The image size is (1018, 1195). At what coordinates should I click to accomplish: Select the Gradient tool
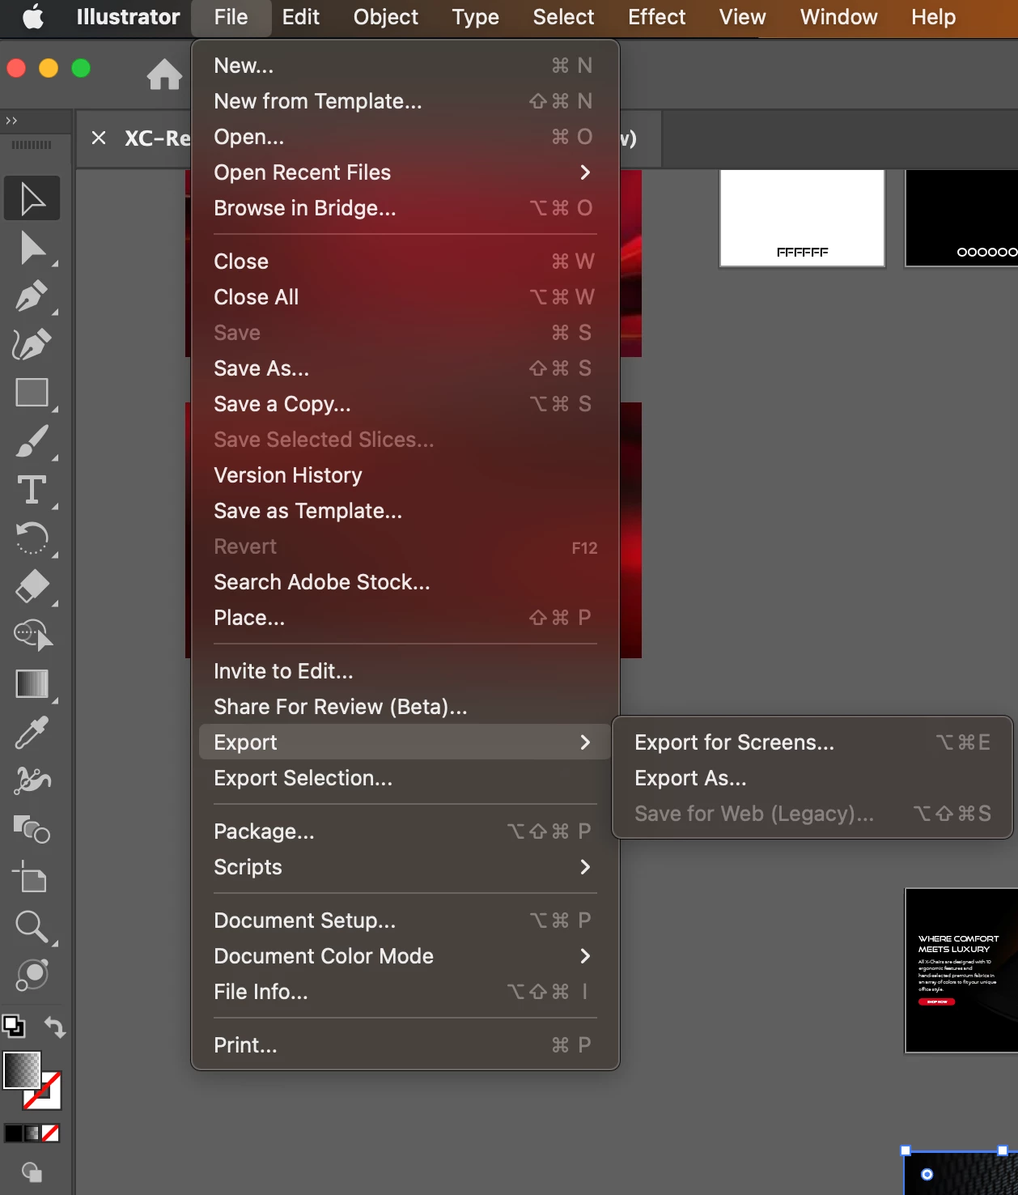click(32, 684)
